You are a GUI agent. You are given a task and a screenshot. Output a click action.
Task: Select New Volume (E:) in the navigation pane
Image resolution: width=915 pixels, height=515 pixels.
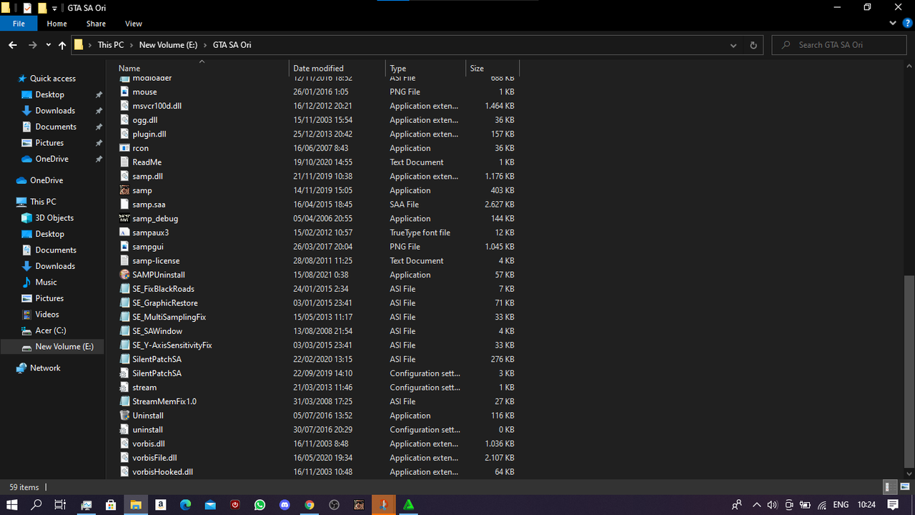click(x=64, y=347)
